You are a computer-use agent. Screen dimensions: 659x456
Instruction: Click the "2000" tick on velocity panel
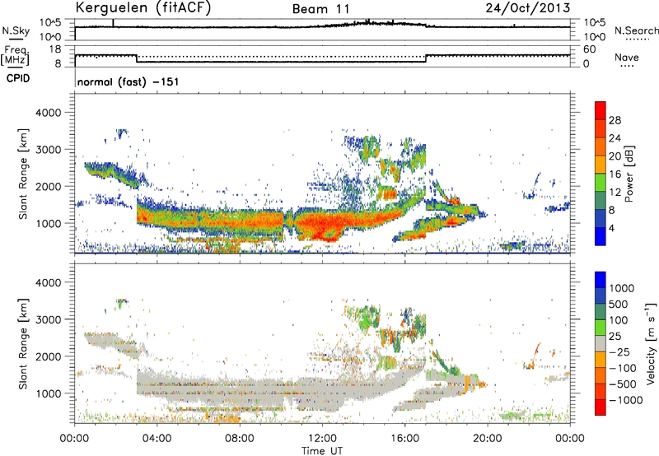click(x=49, y=356)
